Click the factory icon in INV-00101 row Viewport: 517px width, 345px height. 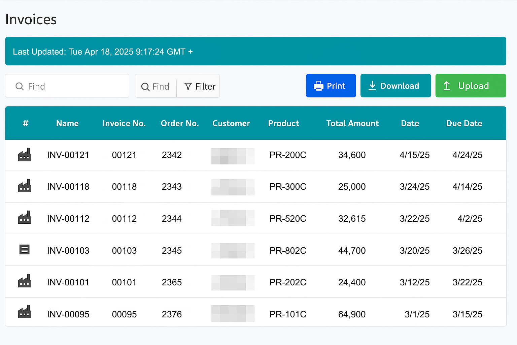pyautogui.click(x=25, y=281)
